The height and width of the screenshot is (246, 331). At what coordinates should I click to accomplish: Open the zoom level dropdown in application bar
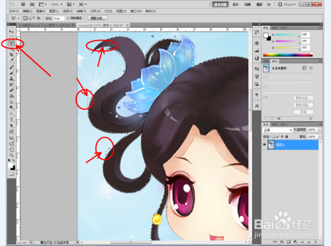pos(57,4)
